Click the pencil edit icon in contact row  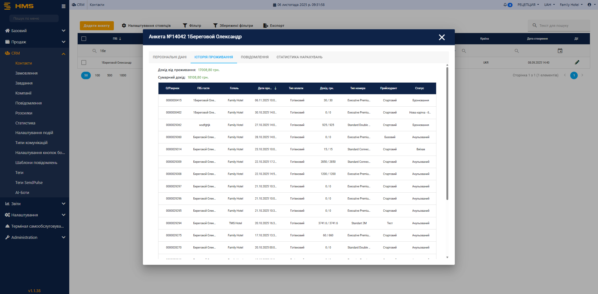pyautogui.click(x=577, y=62)
